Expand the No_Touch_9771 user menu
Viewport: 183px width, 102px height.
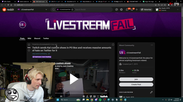(x=178, y=10)
